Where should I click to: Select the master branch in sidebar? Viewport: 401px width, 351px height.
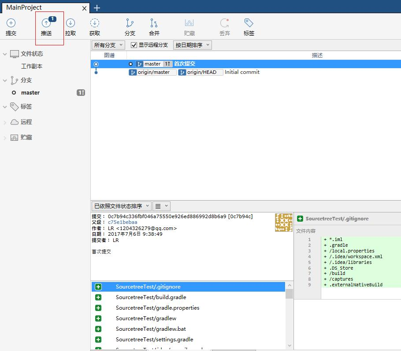coord(30,93)
